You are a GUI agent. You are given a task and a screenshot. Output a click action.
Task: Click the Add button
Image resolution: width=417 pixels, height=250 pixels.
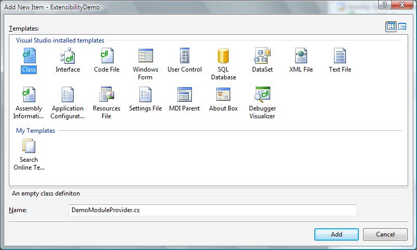(337, 234)
